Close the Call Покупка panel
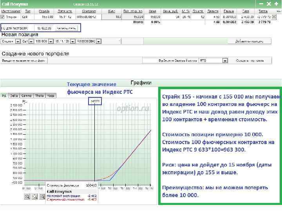282x212 pixels. point(269,4)
